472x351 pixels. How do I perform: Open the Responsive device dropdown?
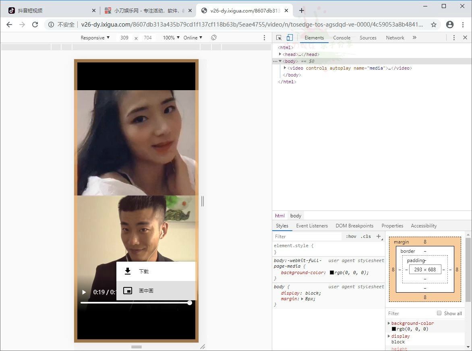click(95, 37)
